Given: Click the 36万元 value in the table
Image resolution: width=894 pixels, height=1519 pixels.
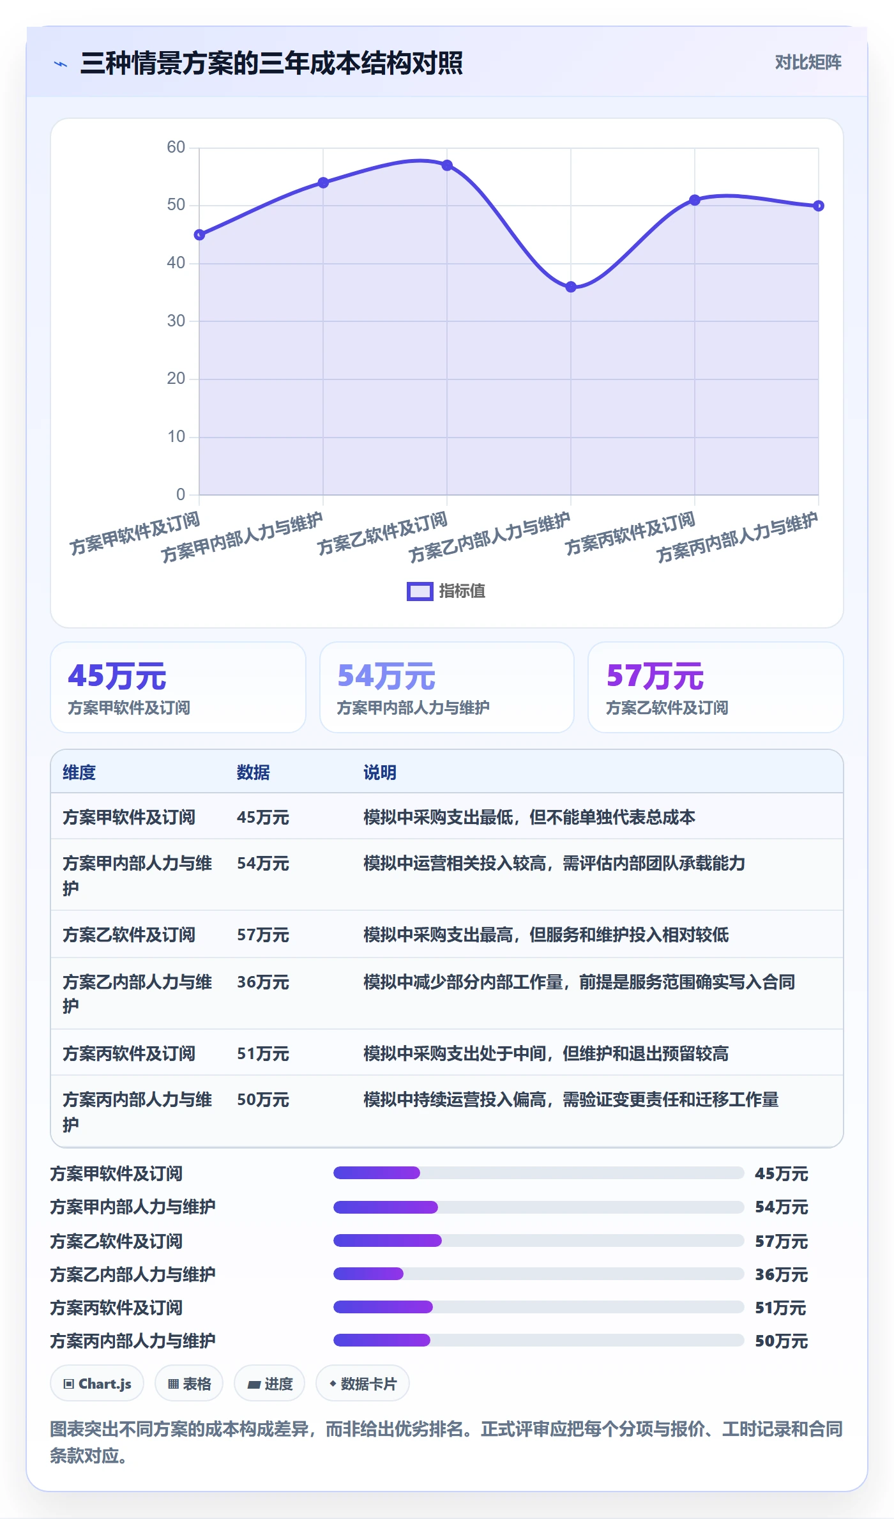Looking at the screenshot, I should pyautogui.click(x=263, y=982).
